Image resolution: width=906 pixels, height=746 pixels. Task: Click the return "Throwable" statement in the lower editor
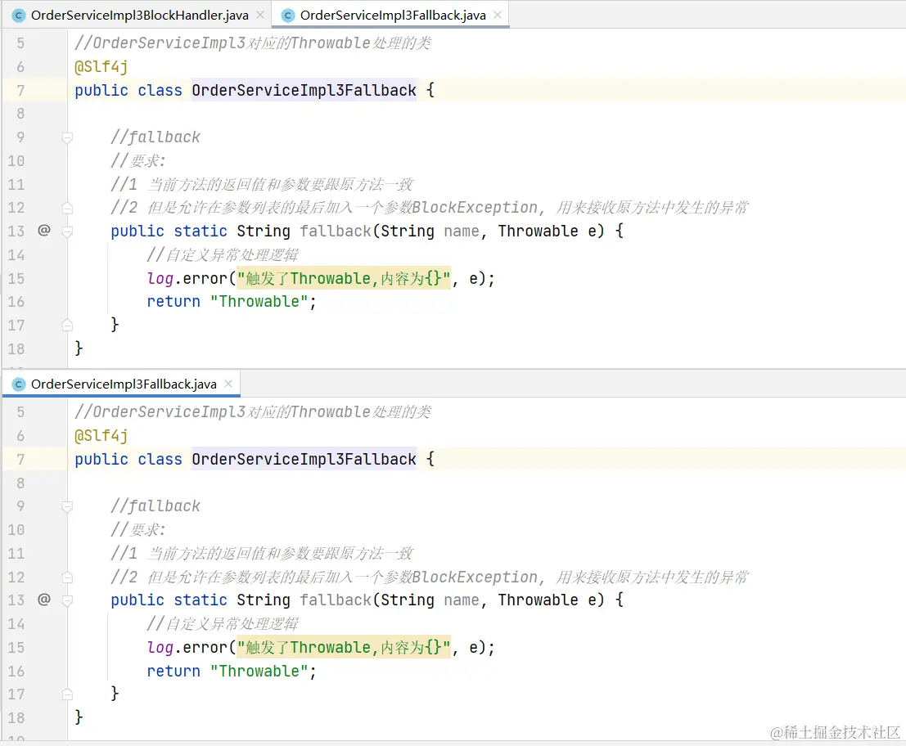tap(232, 671)
